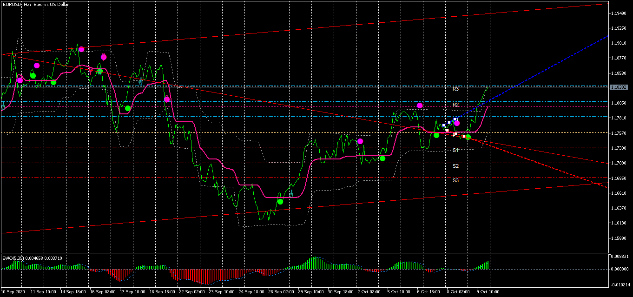Viewport: 633px width, 297px height.
Task: Click the 28 Sep 02:00 time label
Action: pyautogui.click(x=281, y=292)
